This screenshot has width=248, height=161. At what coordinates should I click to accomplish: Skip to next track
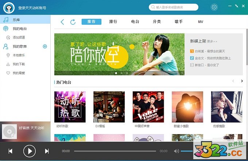pyautogui.click(x=47, y=151)
